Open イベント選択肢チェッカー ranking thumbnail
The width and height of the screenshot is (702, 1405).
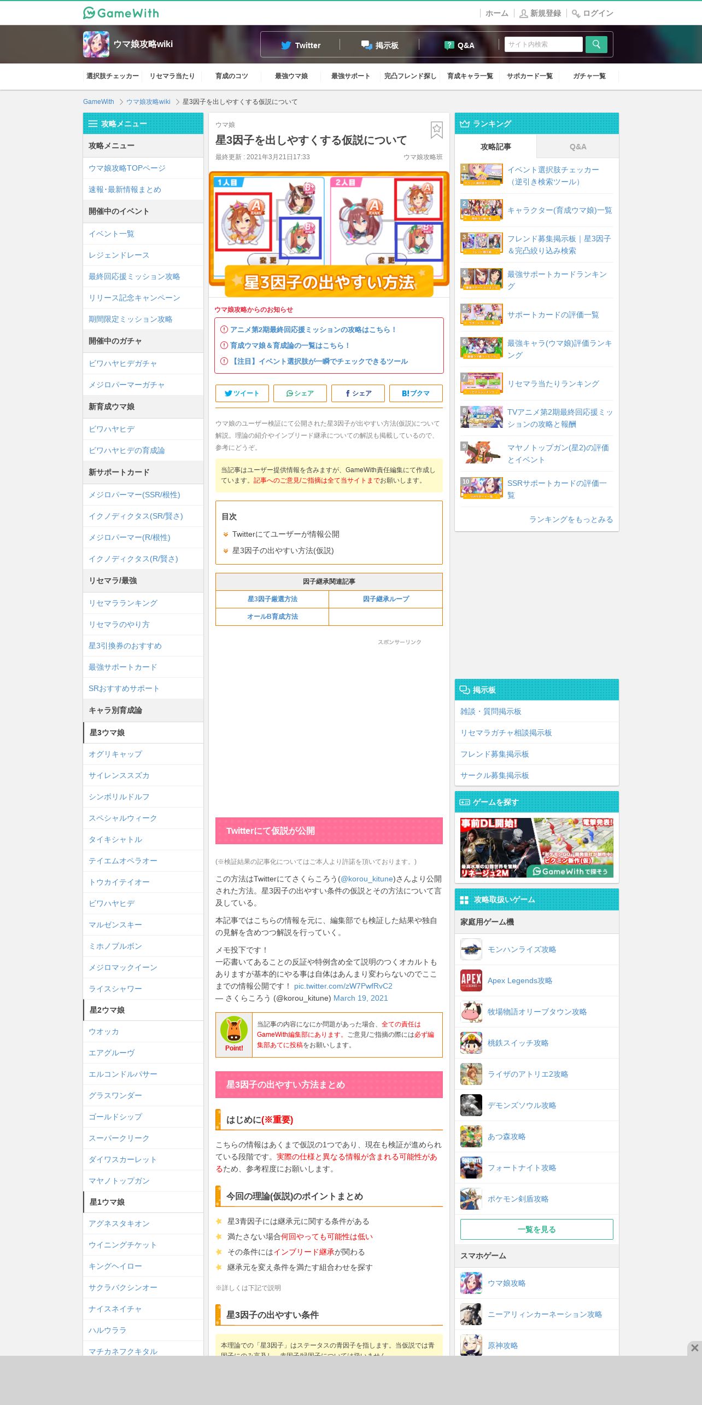[x=482, y=175]
